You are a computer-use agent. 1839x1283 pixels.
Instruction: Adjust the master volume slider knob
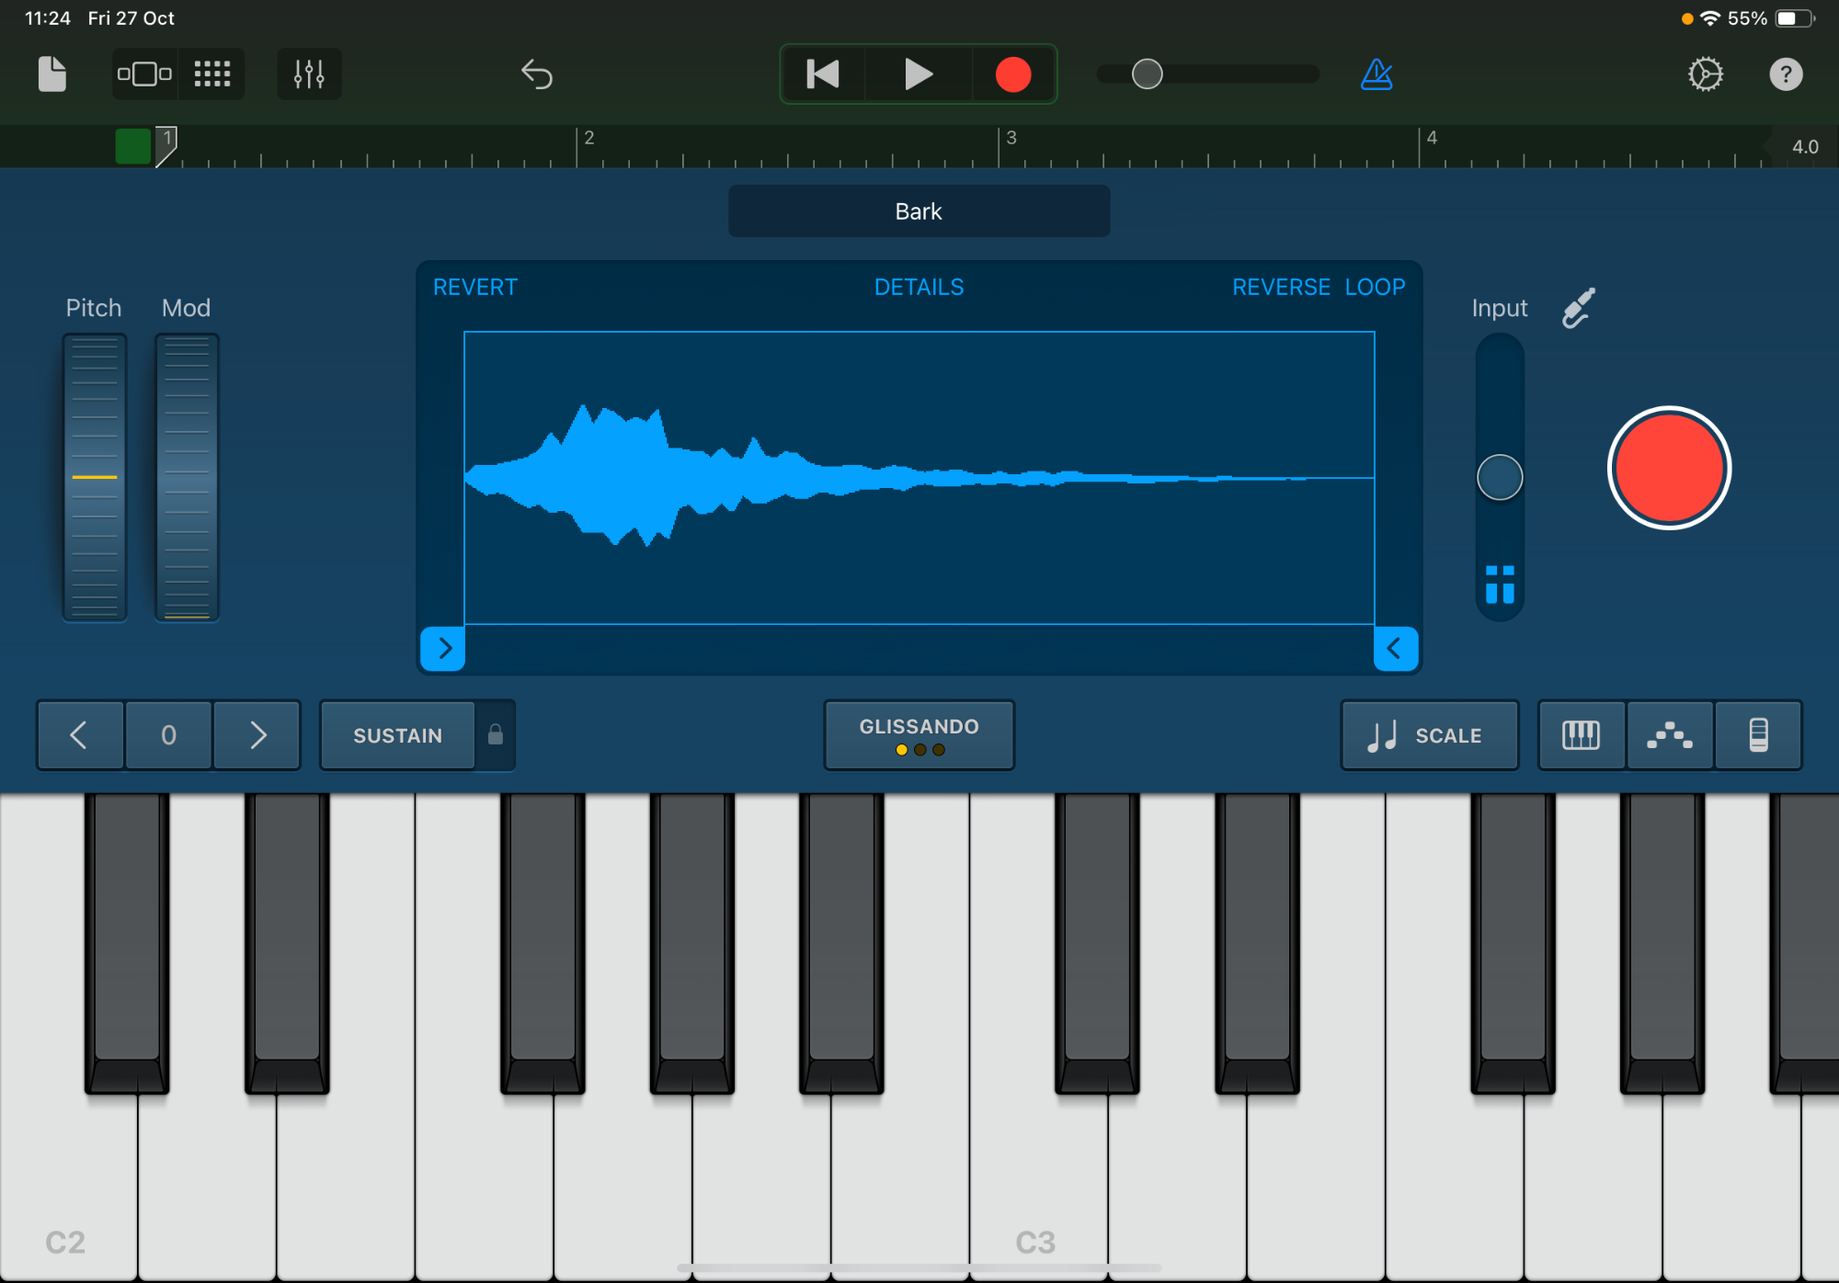pyautogui.click(x=1147, y=74)
